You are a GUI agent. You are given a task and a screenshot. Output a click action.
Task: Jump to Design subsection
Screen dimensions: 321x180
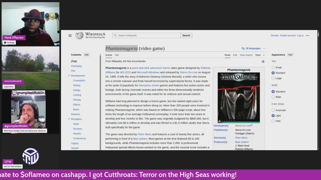coord(77,90)
